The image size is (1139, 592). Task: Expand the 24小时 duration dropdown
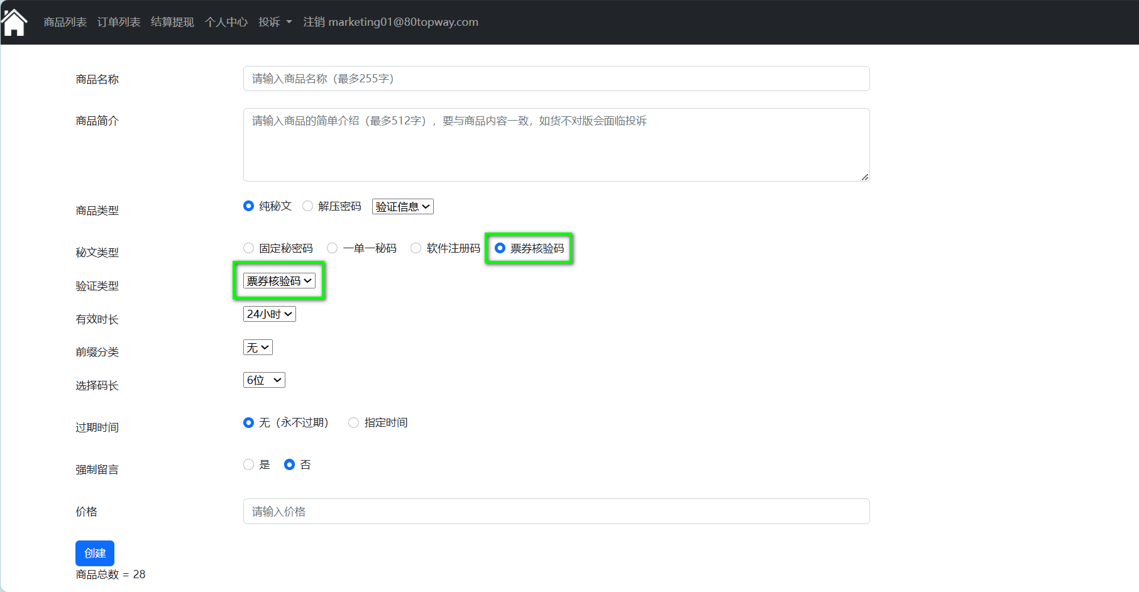click(x=269, y=314)
